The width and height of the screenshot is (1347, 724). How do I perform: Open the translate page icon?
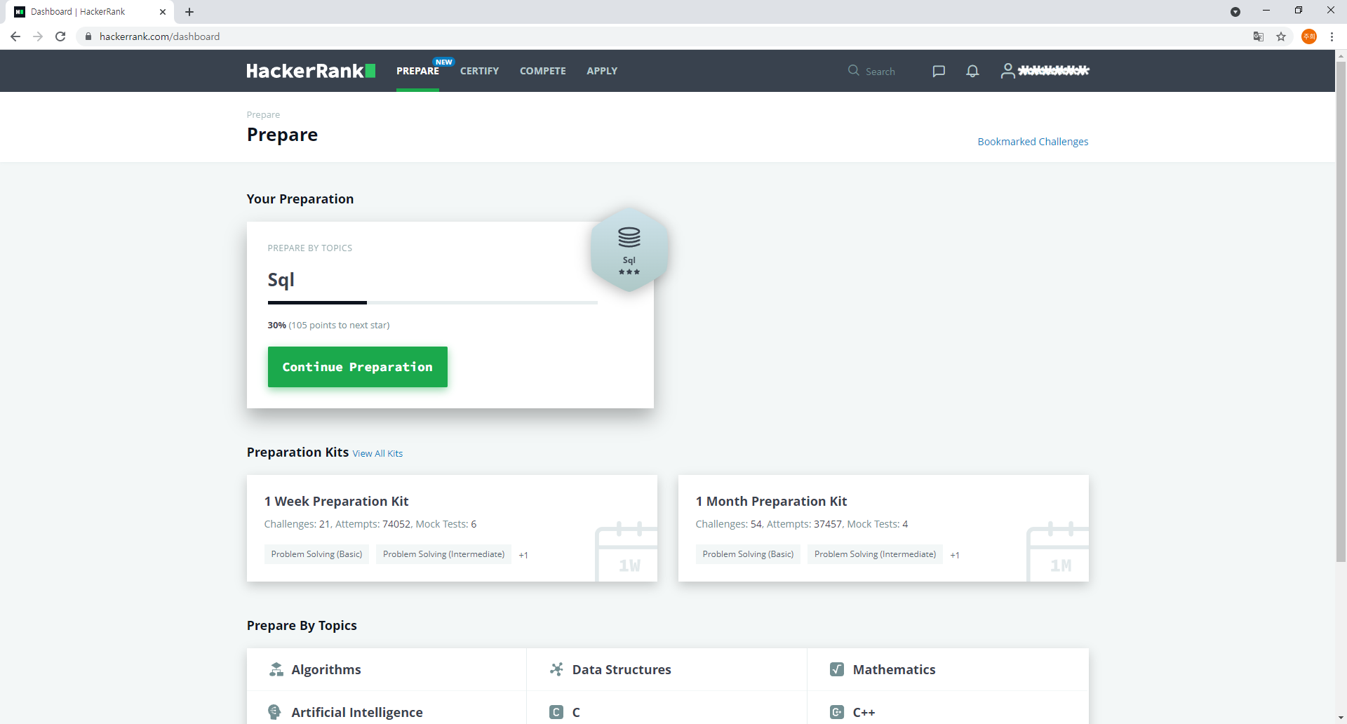(x=1259, y=36)
